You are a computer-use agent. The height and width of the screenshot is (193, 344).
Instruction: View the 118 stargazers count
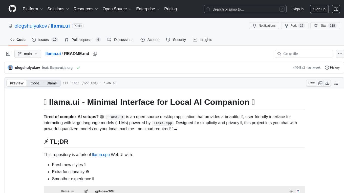click(332, 26)
